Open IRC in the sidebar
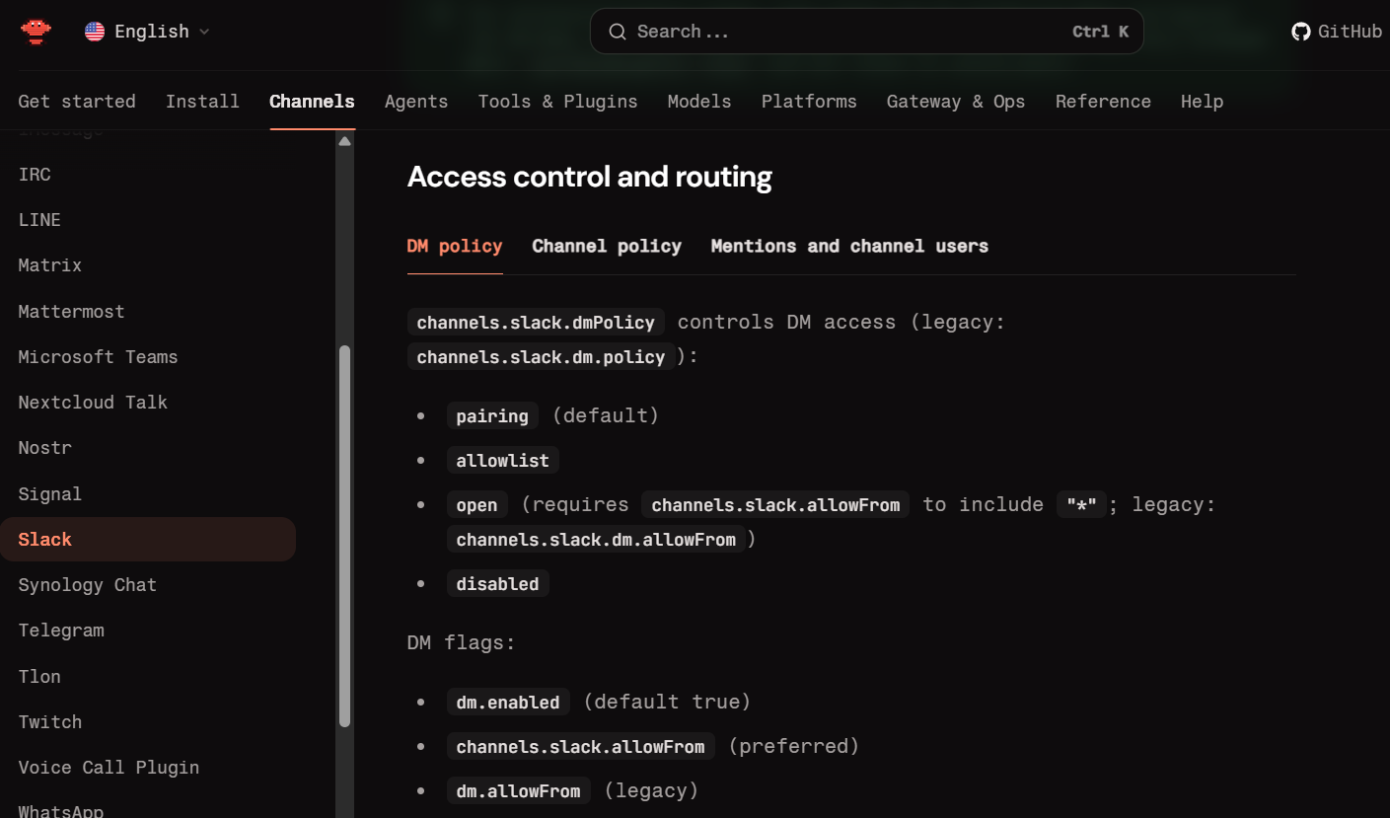This screenshot has width=1390, height=818. pos(35,174)
